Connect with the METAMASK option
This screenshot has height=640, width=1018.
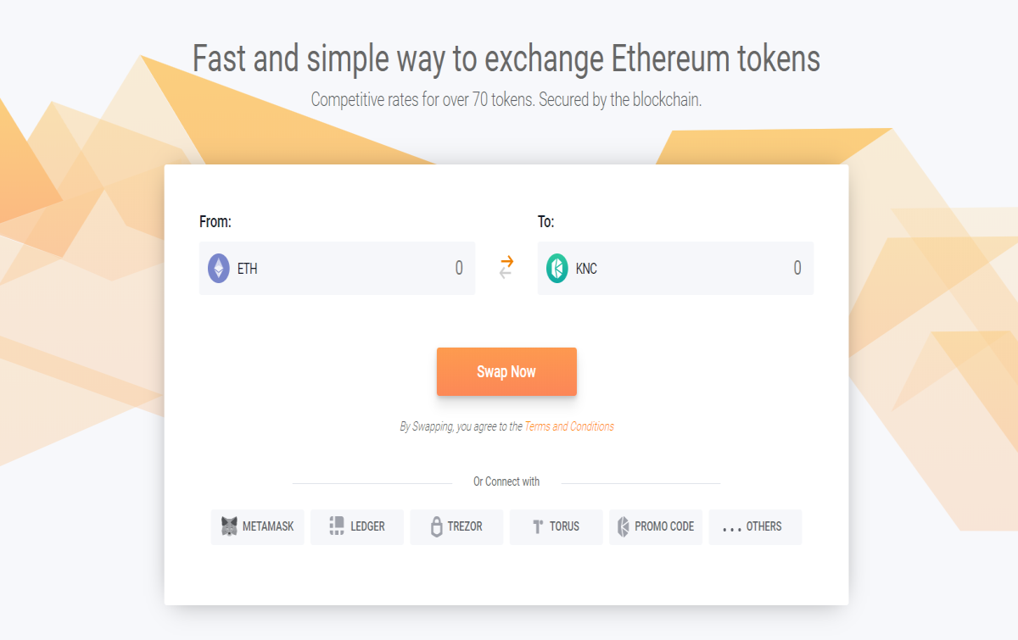coord(258,526)
